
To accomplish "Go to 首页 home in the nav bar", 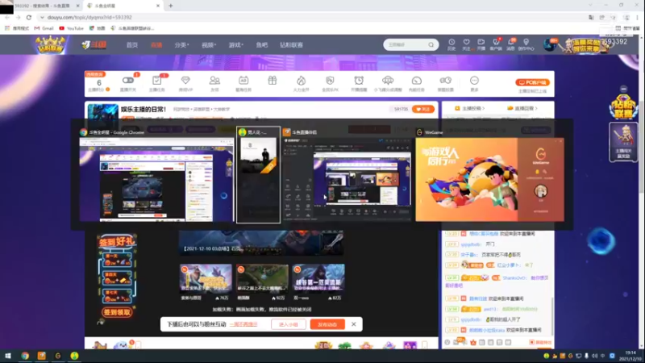I will [x=132, y=45].
